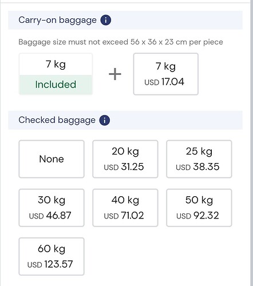Click the plus sign between carry-on options
253x286 pixels.
pyautogui.click(x=115, y=74)
